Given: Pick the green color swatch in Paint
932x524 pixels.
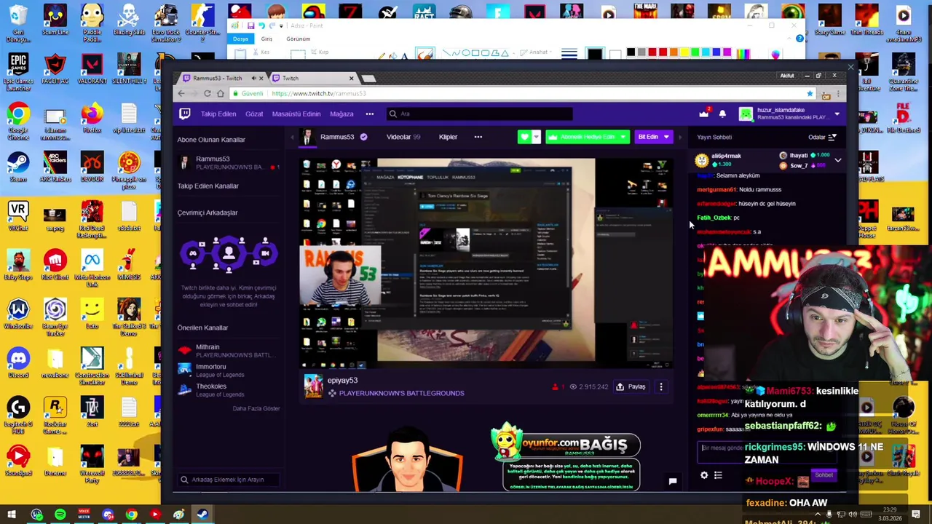Looking at the screenshot, I should (x=695, y=52).
